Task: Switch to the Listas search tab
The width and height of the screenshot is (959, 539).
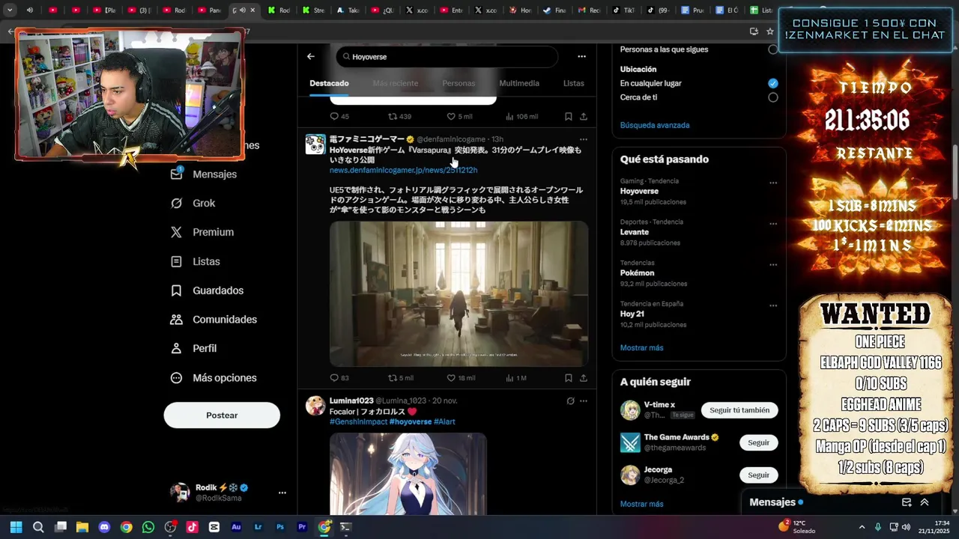Action: [574, 83]
